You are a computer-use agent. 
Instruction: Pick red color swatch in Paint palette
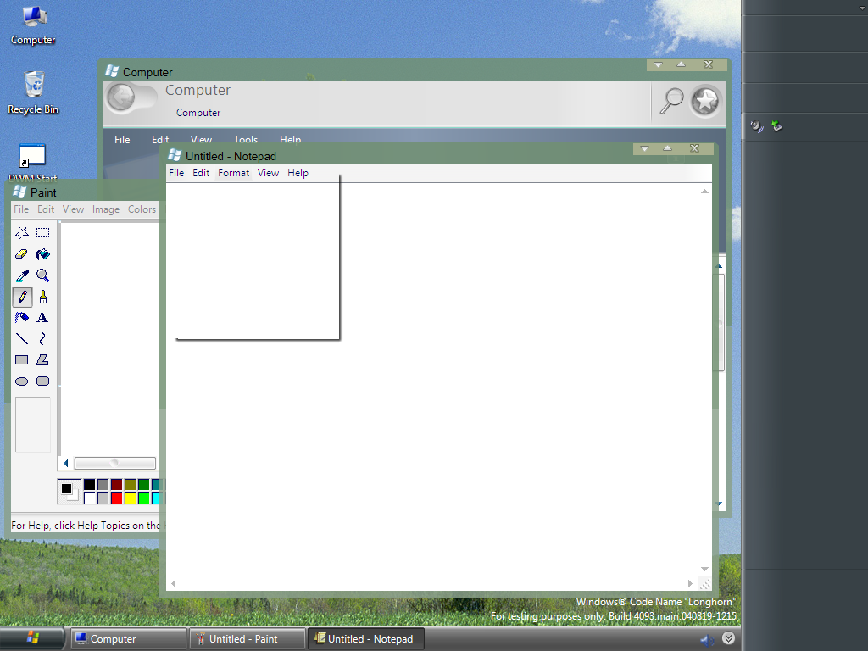tap(116, 498)
